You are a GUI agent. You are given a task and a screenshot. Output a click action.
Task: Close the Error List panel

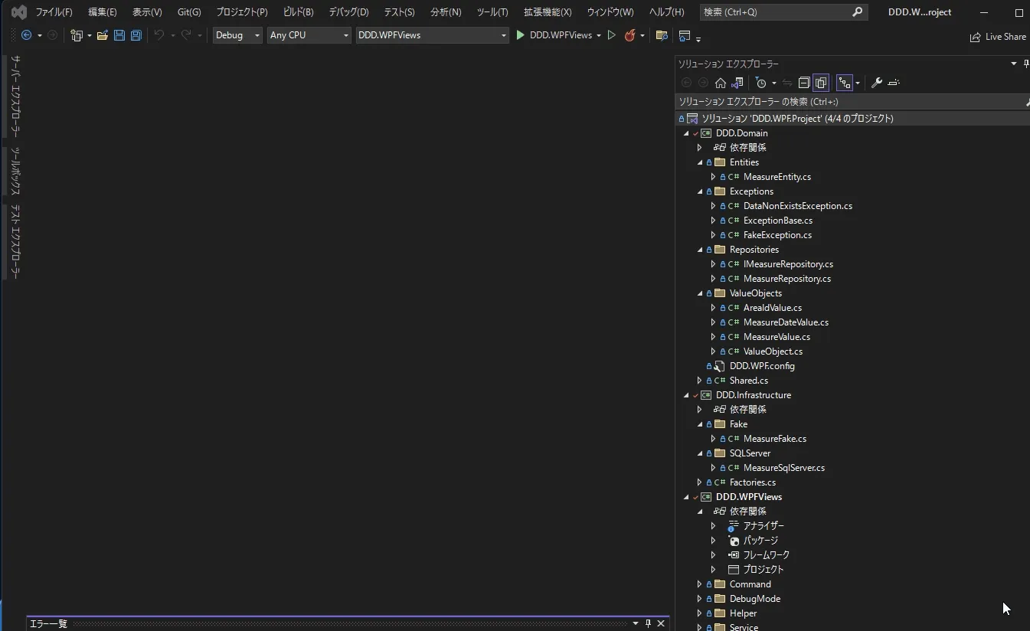pyautogui.click(x=661, y=623)
